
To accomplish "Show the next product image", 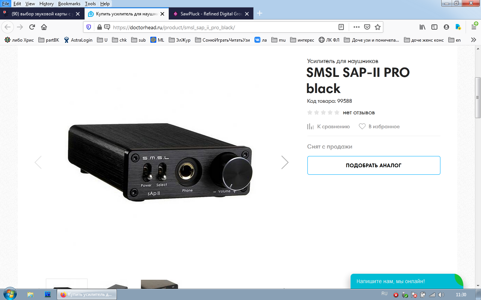I will (285, 162).
